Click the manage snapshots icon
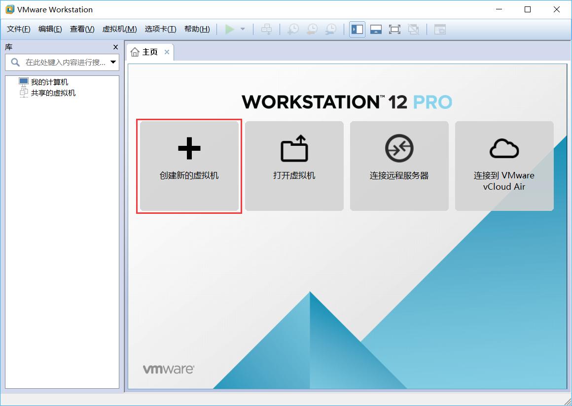The image size is (572, 406). tap(331, 29)
